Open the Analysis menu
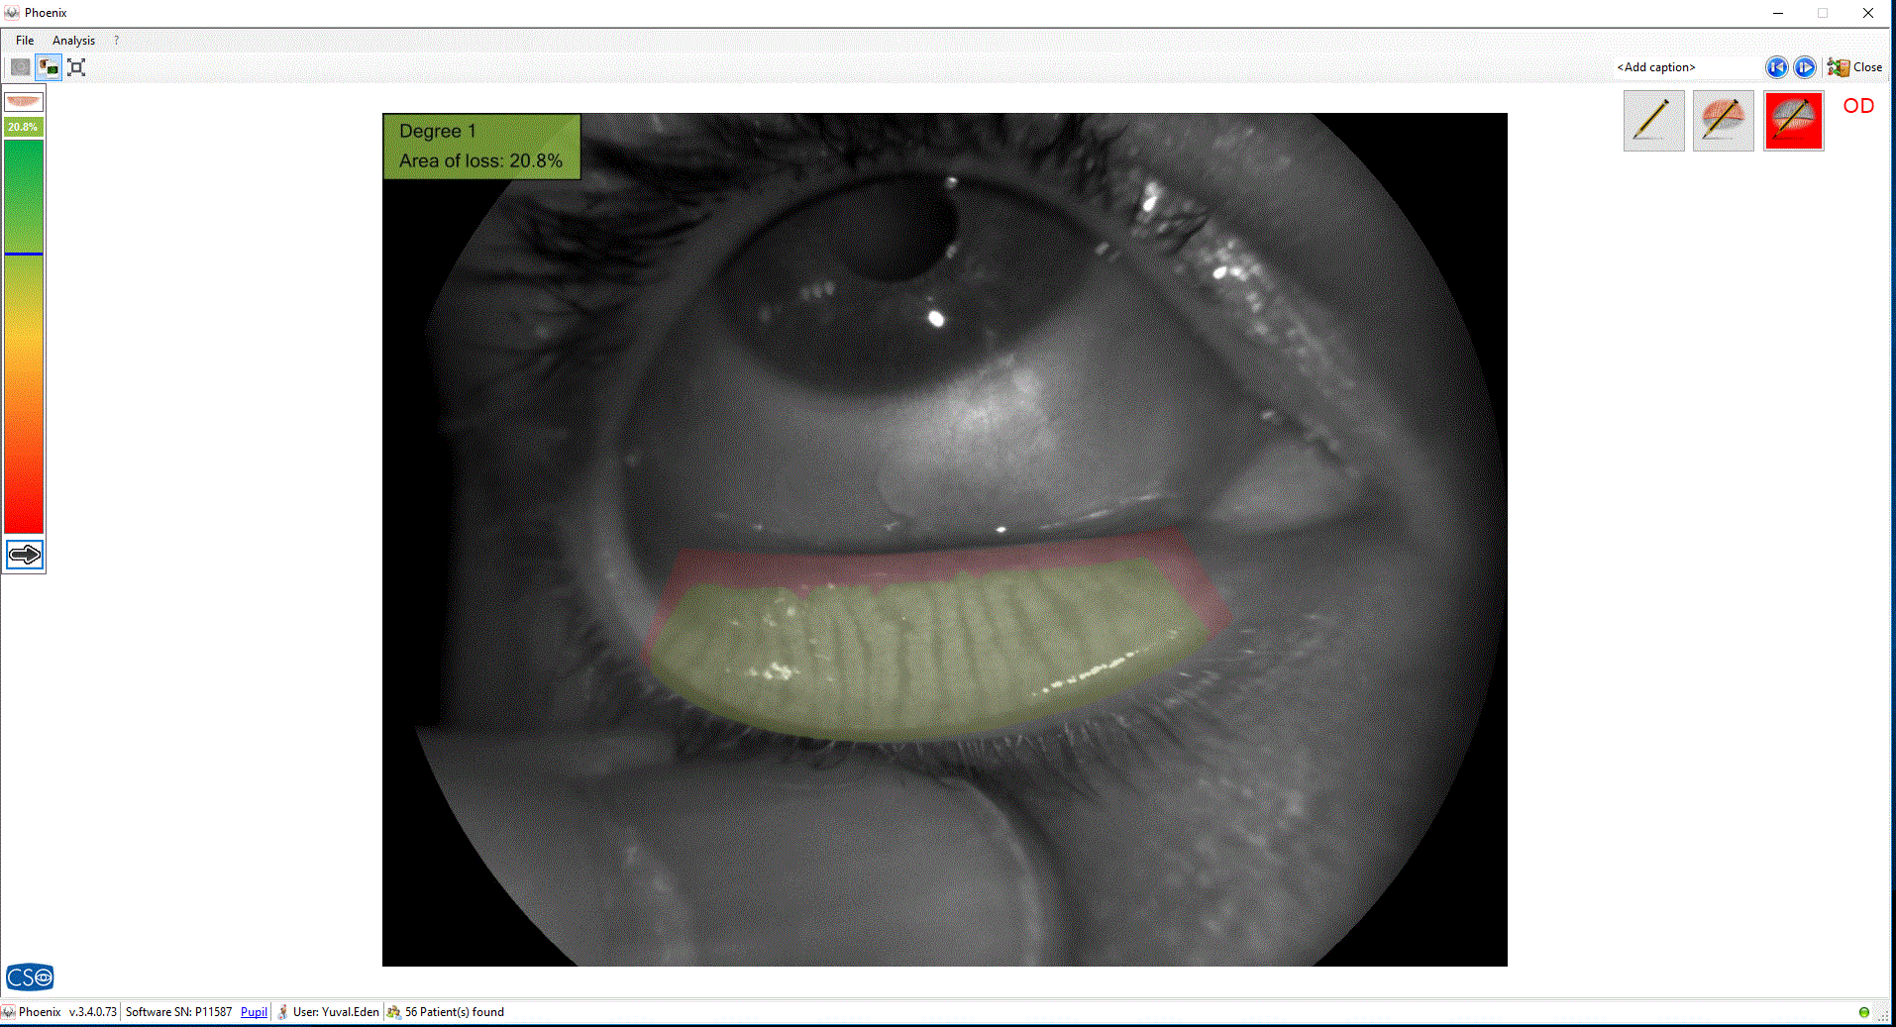Image resolution: width=1896 pixels, height=1027 pixels. [x=73, y=41]
